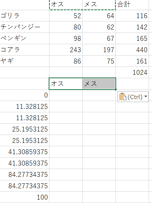The image size is (152, 203).
Task: Select the 合計 header cell
Action: point(132,5)
